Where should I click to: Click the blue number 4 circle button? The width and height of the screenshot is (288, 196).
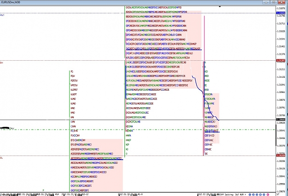[261, 195]
